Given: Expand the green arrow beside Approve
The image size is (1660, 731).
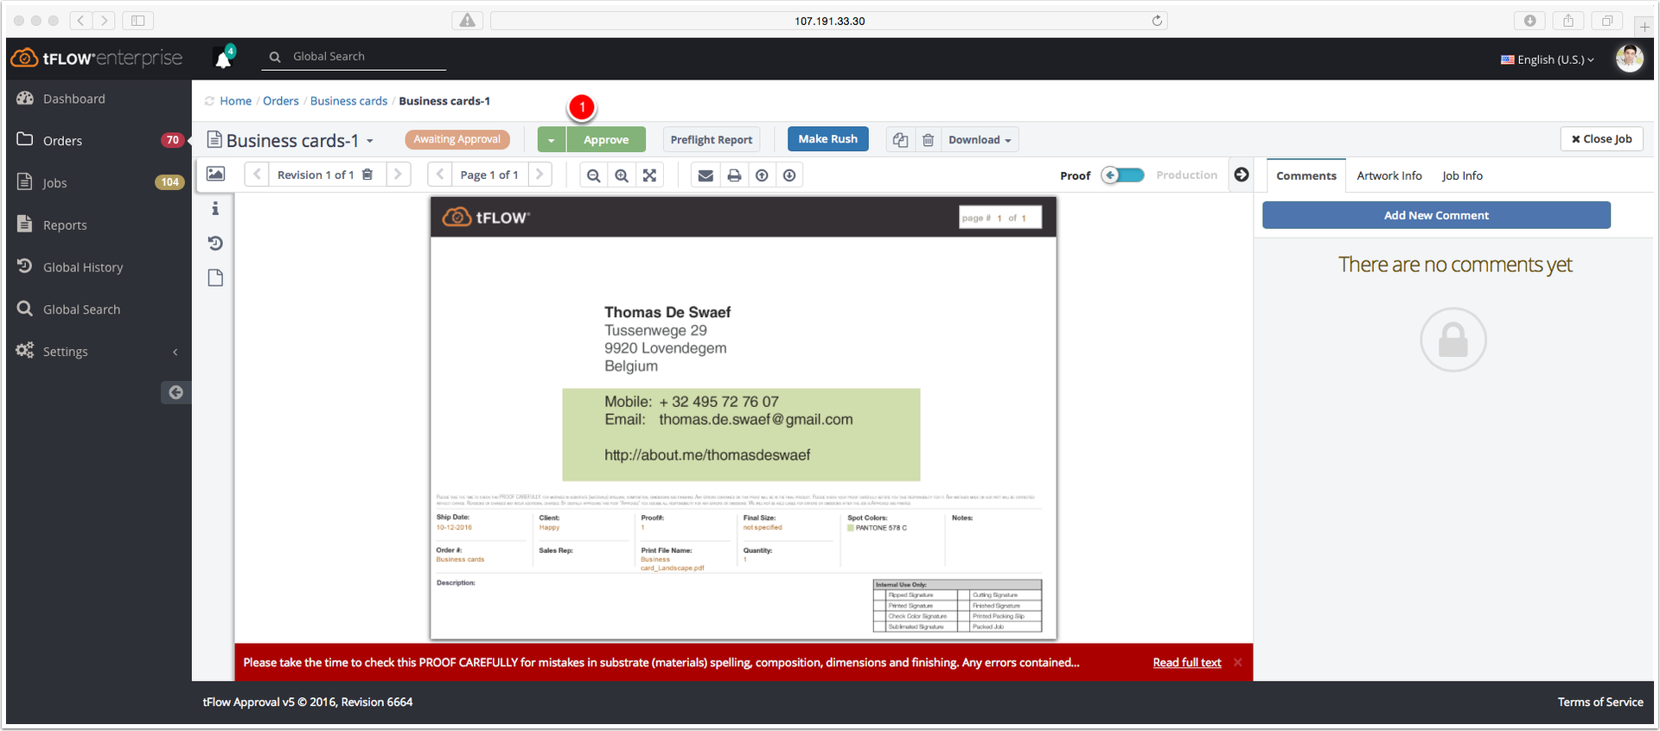Looking at the screenshot, I should (x=552, y=140).
